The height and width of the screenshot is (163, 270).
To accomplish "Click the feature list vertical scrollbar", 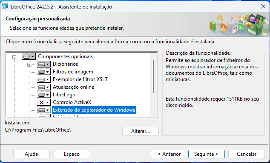I will pyautogui.click(x=153, y=76).
